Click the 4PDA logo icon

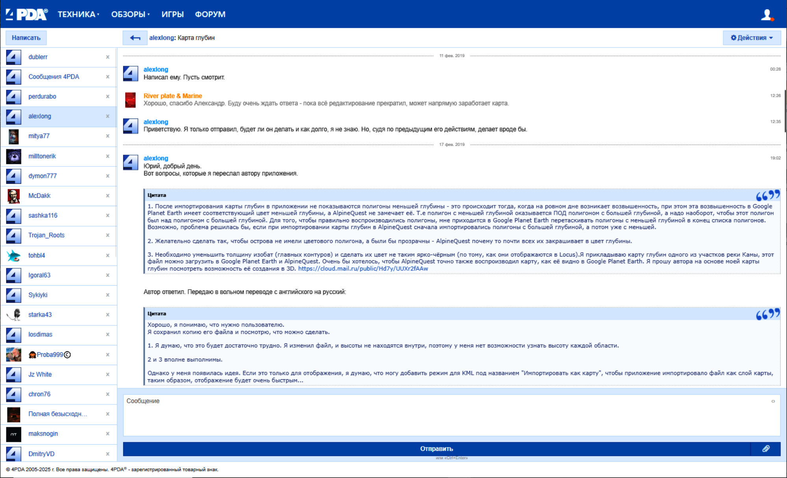pyautogui.click(x=27, y=14)
